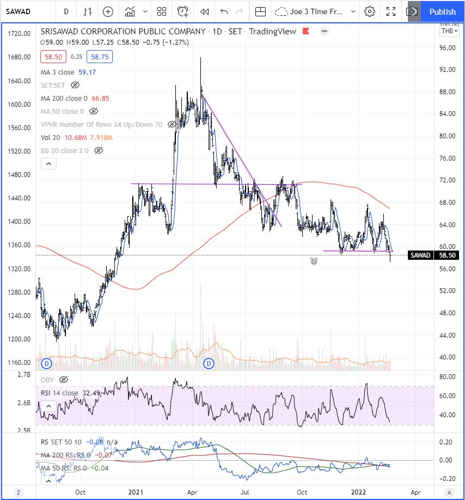This screenshot has height=500, width=465.
Task: Collapse the RS pane legend arrow
Action: pos(48,481)
